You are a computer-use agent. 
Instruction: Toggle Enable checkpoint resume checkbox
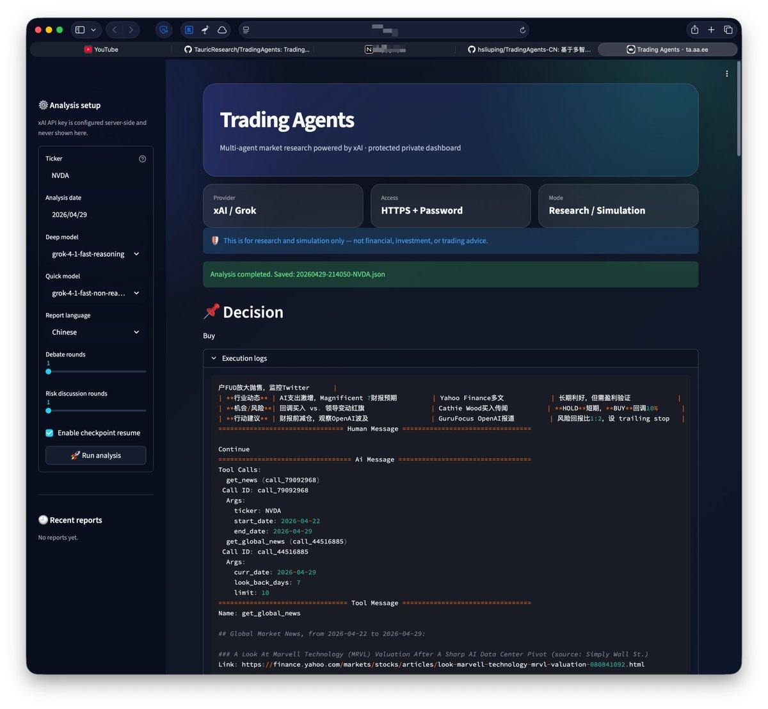click(x=49, y=433)
